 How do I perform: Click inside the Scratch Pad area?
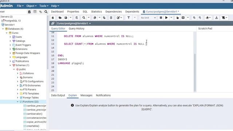[x=215, y=61]
